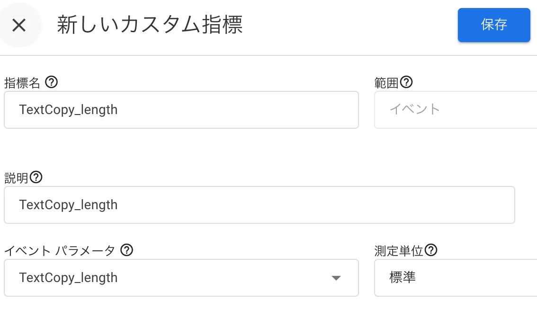Focus the 説明 text field
Viewport: 537px width, 318px height.
[259, 205]
